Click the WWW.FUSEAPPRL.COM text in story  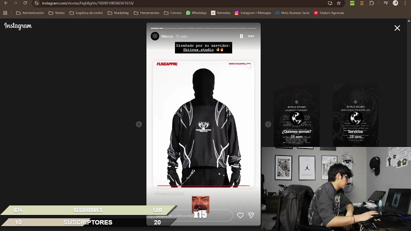[240, 64]
